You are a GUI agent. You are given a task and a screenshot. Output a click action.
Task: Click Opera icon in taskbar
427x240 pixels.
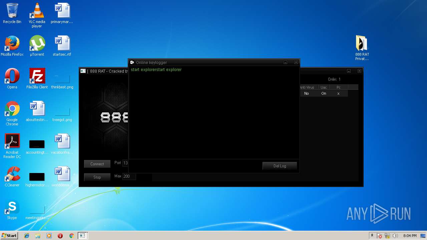(60, 236)
